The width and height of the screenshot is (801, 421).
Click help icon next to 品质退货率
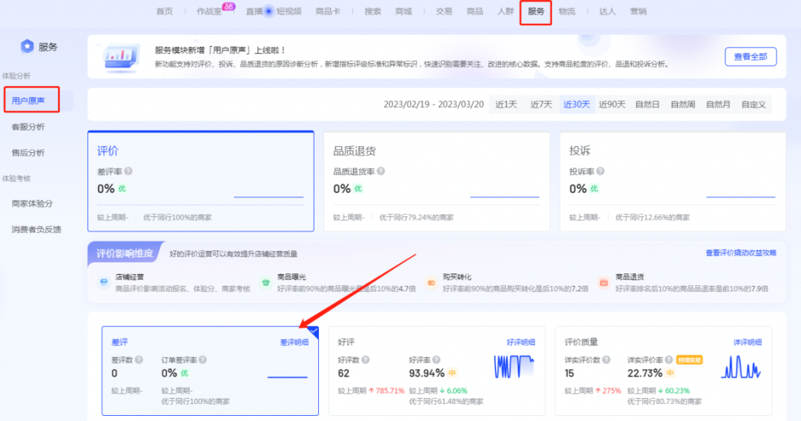click(380, 171)
